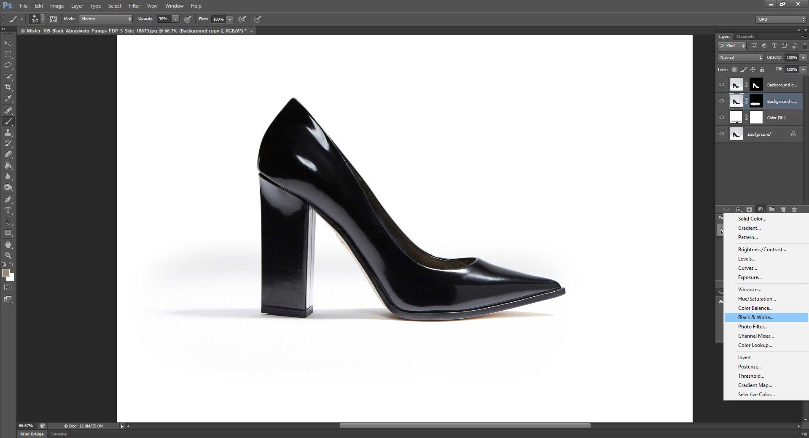The height and width of the screenshot is (438, 809).
Task: Choose Black & White adjustment layer
Action: [755, 317]
